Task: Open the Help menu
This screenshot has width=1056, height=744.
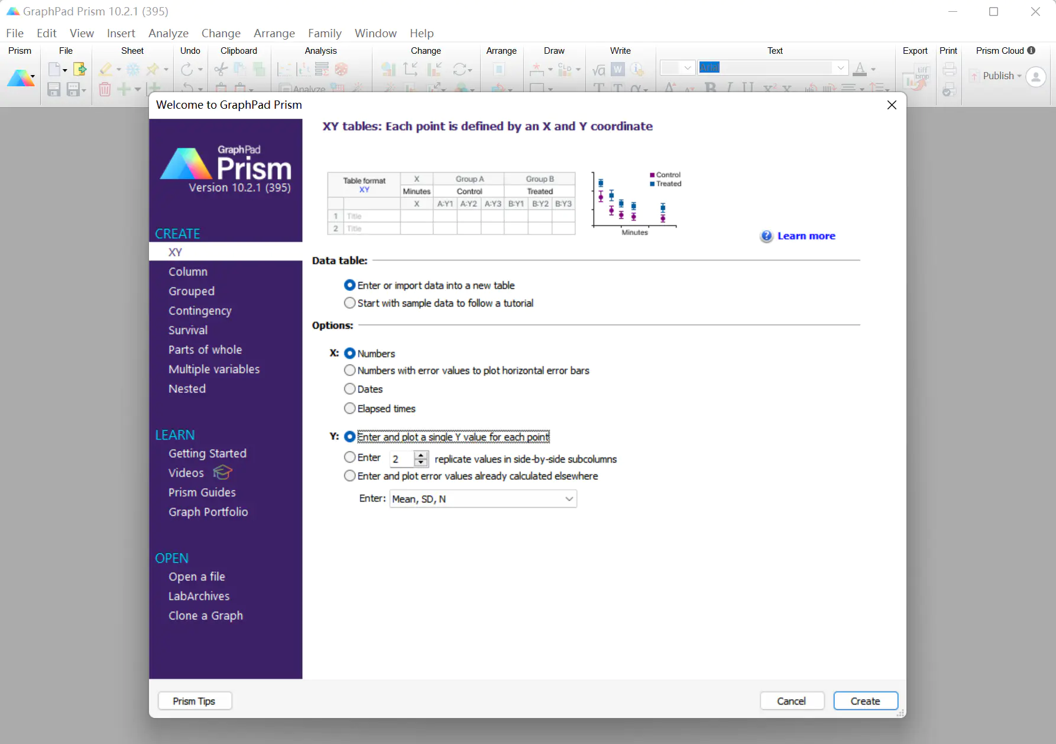Action: coord(422,33)
